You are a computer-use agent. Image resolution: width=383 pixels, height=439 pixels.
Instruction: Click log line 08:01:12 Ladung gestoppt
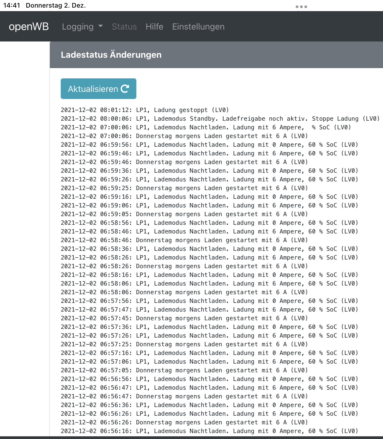pyautogui.click(x=145, y=110)
